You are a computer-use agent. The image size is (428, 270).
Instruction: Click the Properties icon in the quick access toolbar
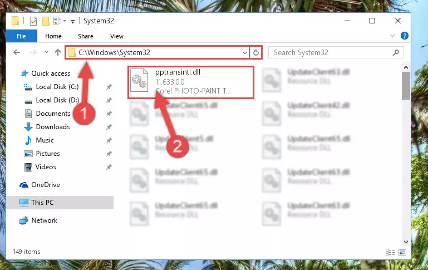(33, 21)
